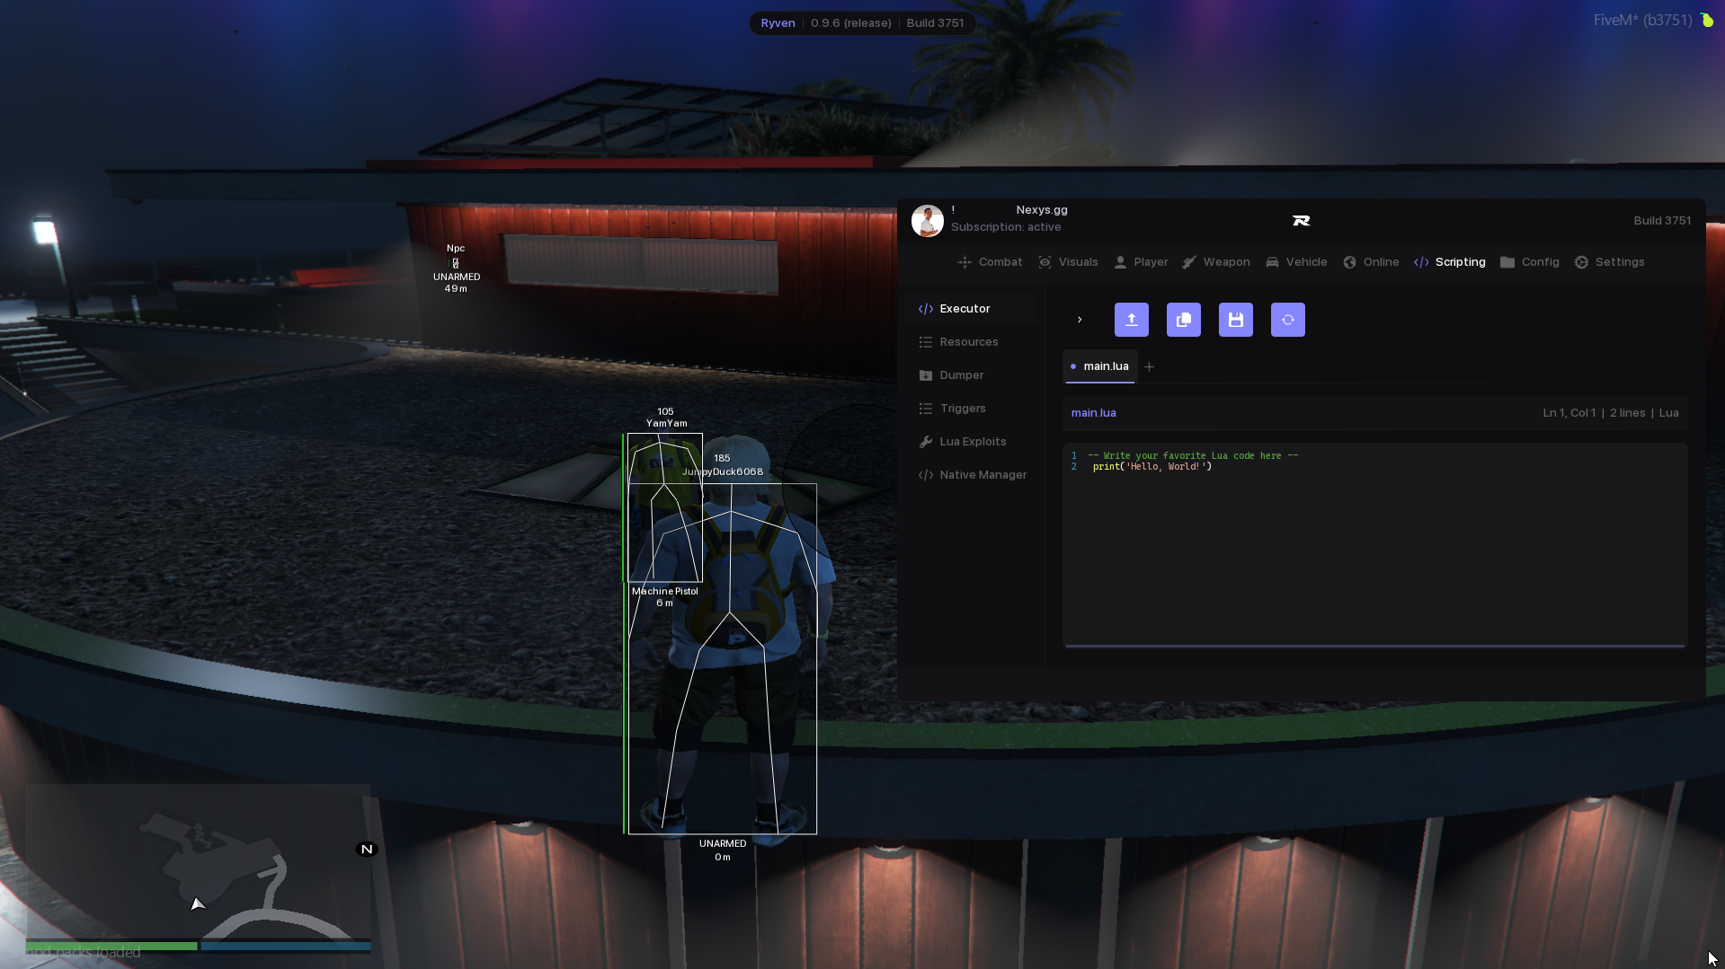
Task: Click the Nexys.gg username text
Action: pyautogui.click(x=1042, y=210)
